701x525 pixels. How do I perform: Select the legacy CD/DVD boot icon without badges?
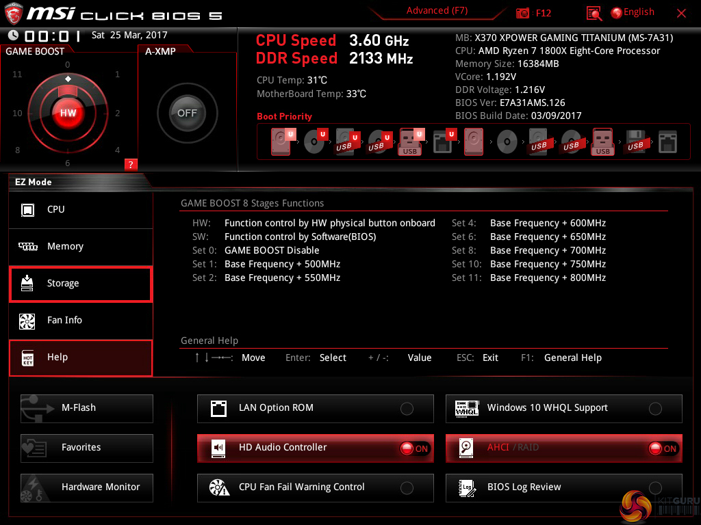507,142
